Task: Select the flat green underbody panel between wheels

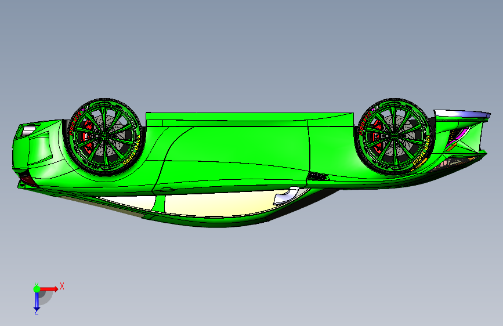Action: point(249,119)
